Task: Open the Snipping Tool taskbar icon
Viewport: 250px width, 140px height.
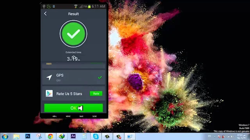Action: coord(39,136)
